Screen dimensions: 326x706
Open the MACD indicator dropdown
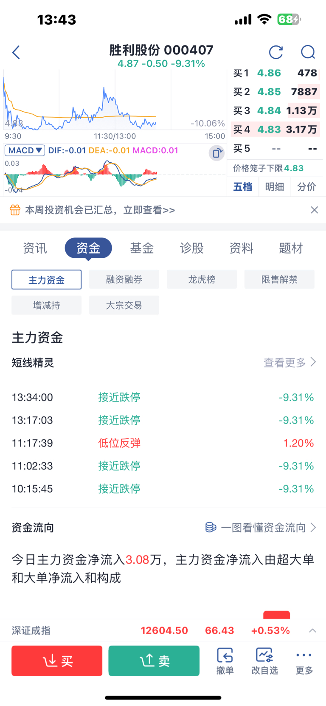(x=25, y=150)
